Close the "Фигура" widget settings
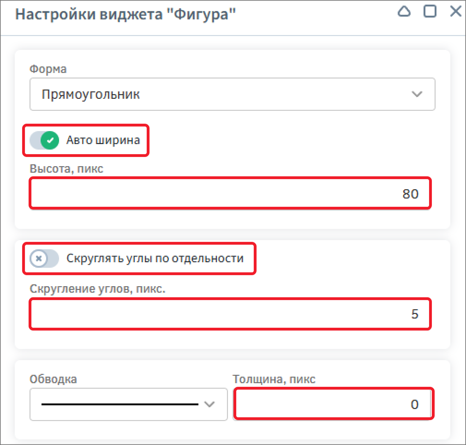Screen dimensions: 466x445 click(x=455, y=12)
